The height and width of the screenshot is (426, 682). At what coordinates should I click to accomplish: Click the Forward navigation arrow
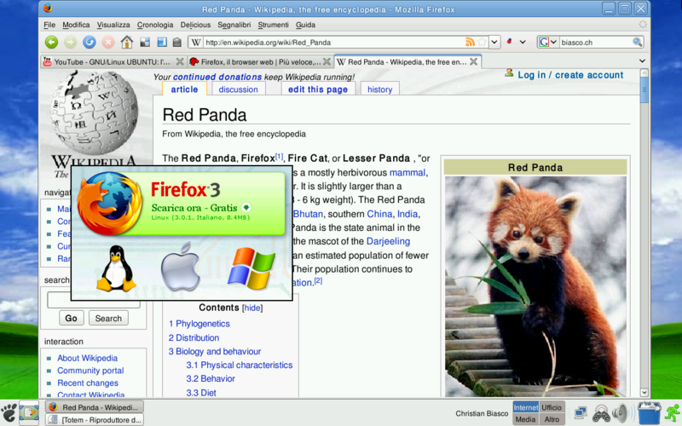coord(70,42)
